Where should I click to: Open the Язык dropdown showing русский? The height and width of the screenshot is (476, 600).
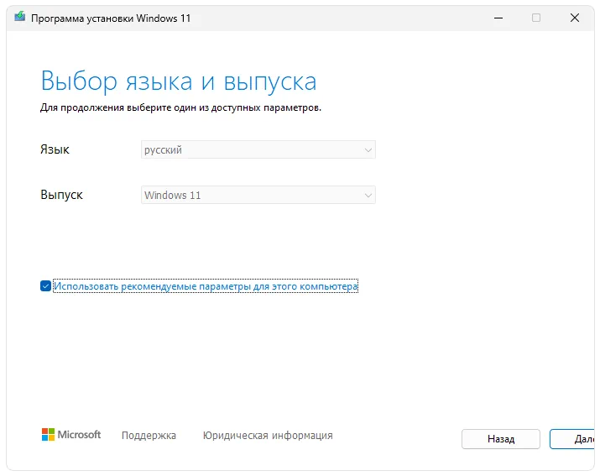(258, 149)
